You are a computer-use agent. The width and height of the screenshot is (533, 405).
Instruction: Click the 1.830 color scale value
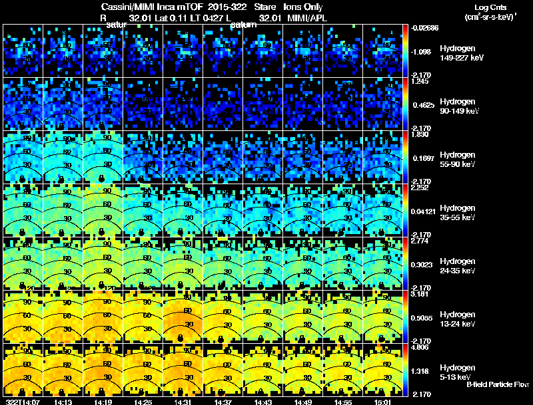tap(420, 134)
